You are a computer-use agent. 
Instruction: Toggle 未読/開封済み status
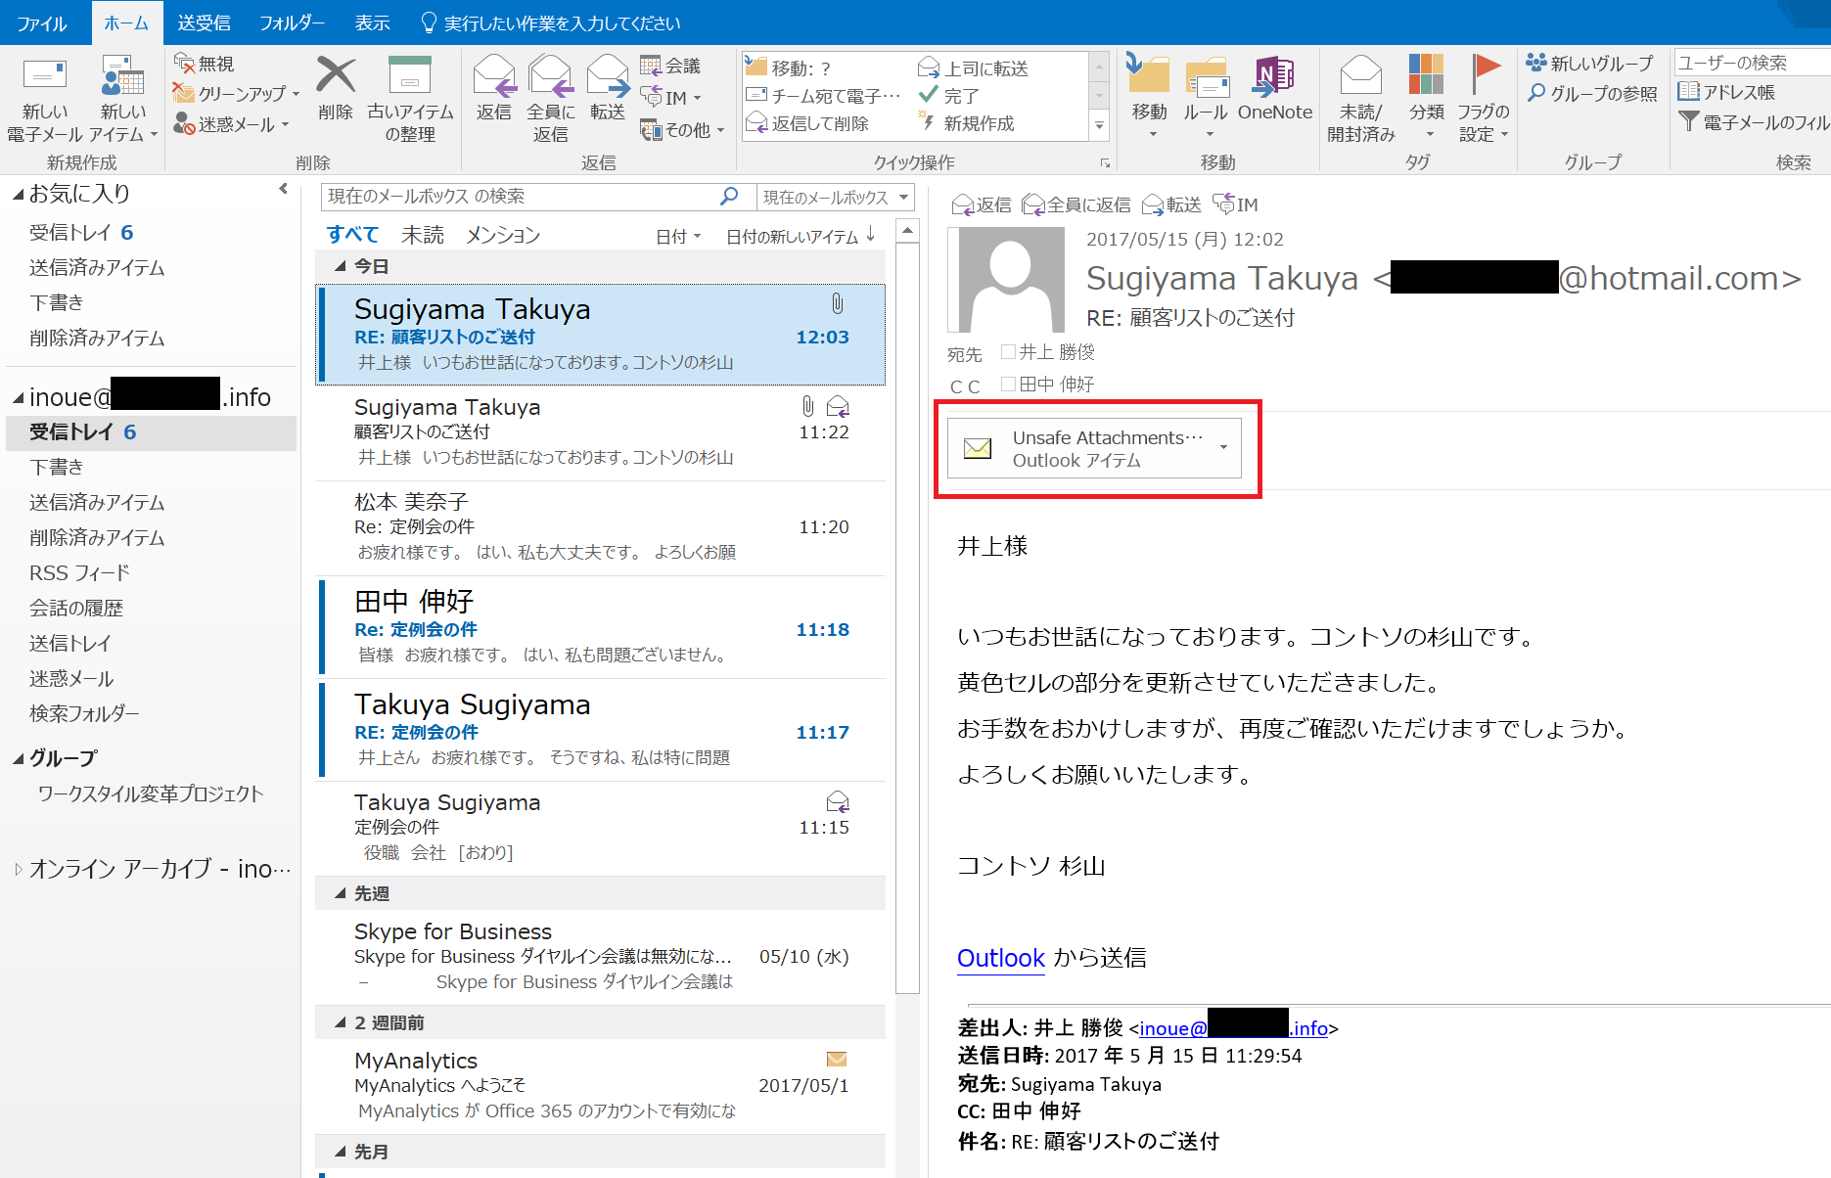1360,99
